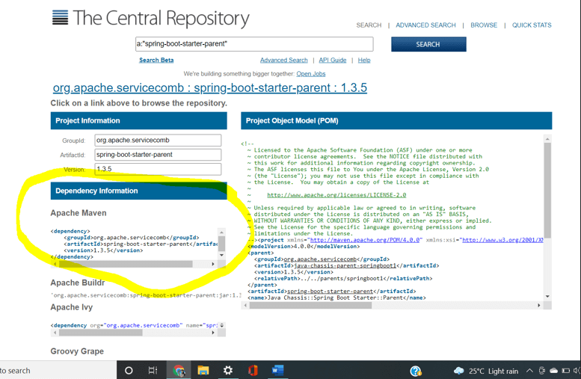
Task: Click the battery tray icon
Action: (x=566, y=371)
